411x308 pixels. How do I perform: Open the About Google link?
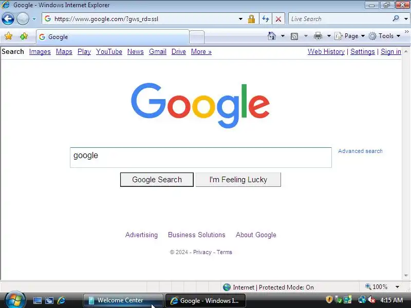[256, 235]
